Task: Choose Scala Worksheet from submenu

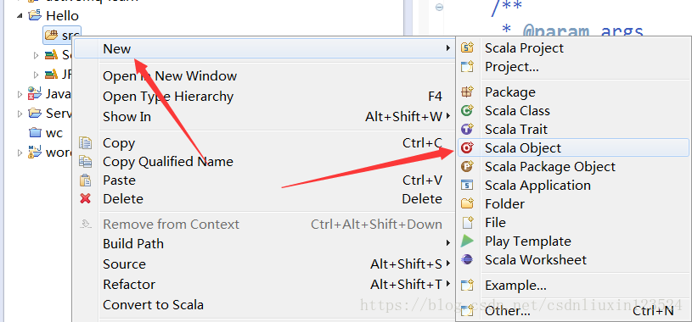Action: click(536, 259)
